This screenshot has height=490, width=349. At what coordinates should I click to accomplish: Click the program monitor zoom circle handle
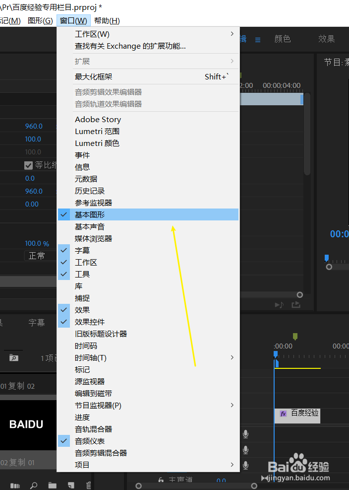coord(329,267)
